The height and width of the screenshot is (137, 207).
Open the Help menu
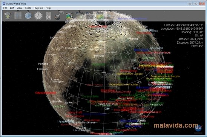point(48,8)
